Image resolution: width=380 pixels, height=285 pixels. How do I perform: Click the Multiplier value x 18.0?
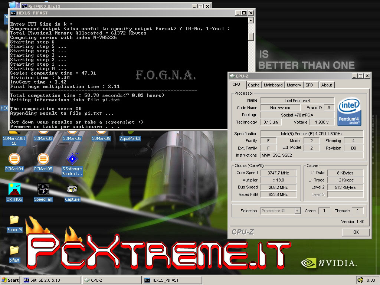click(278, 180)
